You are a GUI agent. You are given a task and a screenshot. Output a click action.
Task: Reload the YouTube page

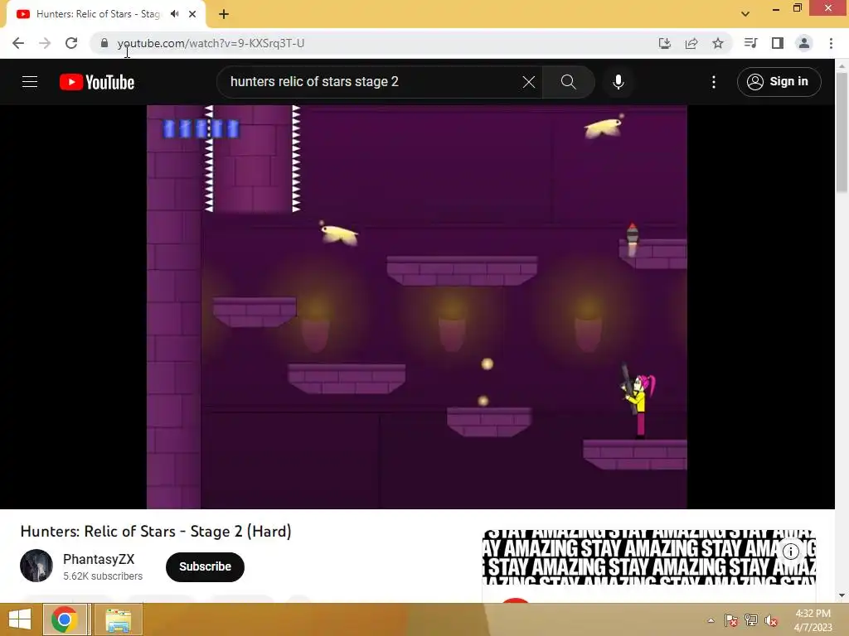coord(71,43)
